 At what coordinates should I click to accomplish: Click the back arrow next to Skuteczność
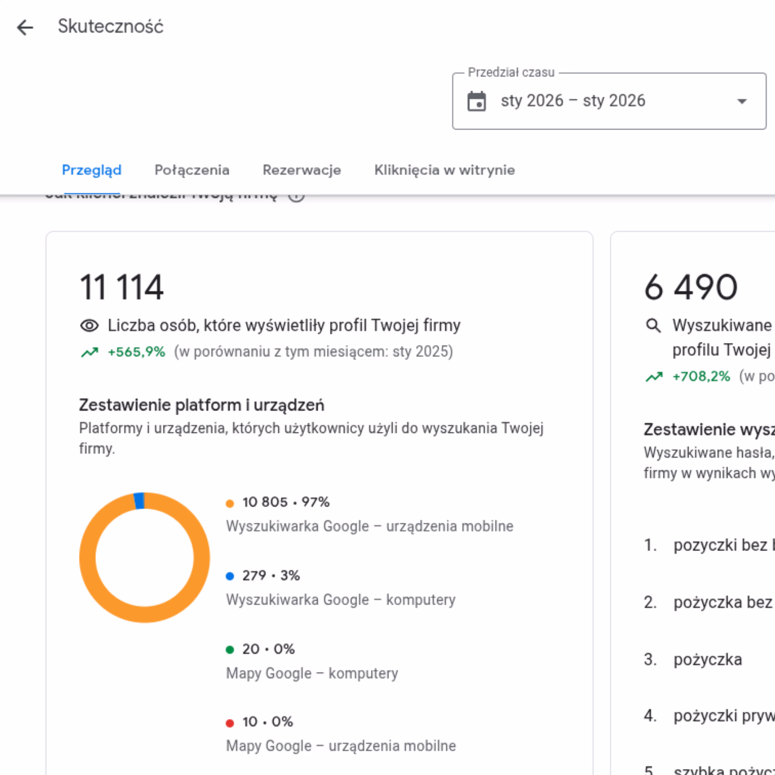point(25,28)
